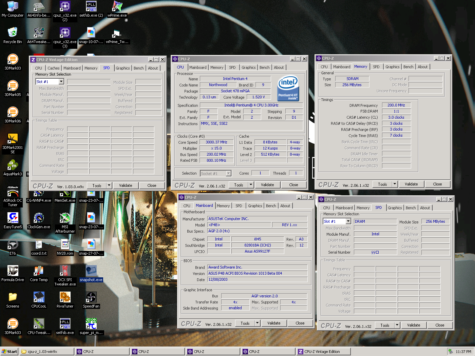Screen dimensions: 475x356
Task: Click Module Size value 256 MBytes
Action: pos(435,221)
